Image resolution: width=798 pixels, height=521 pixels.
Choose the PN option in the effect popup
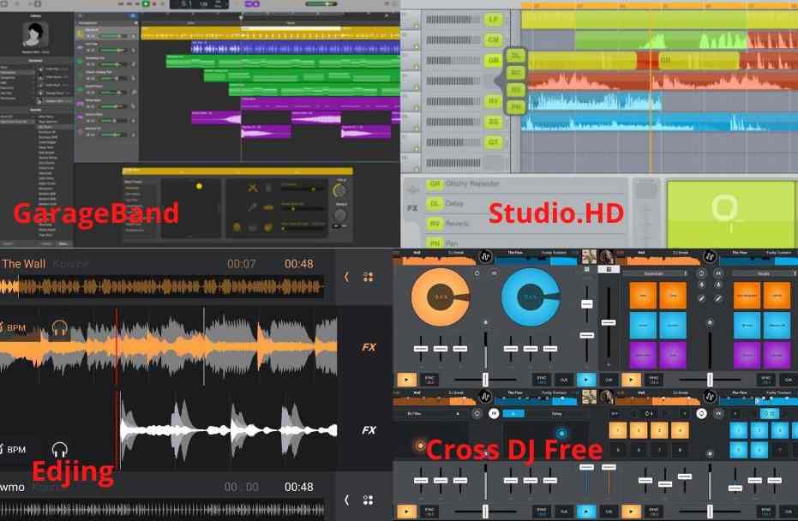[516, 106]
